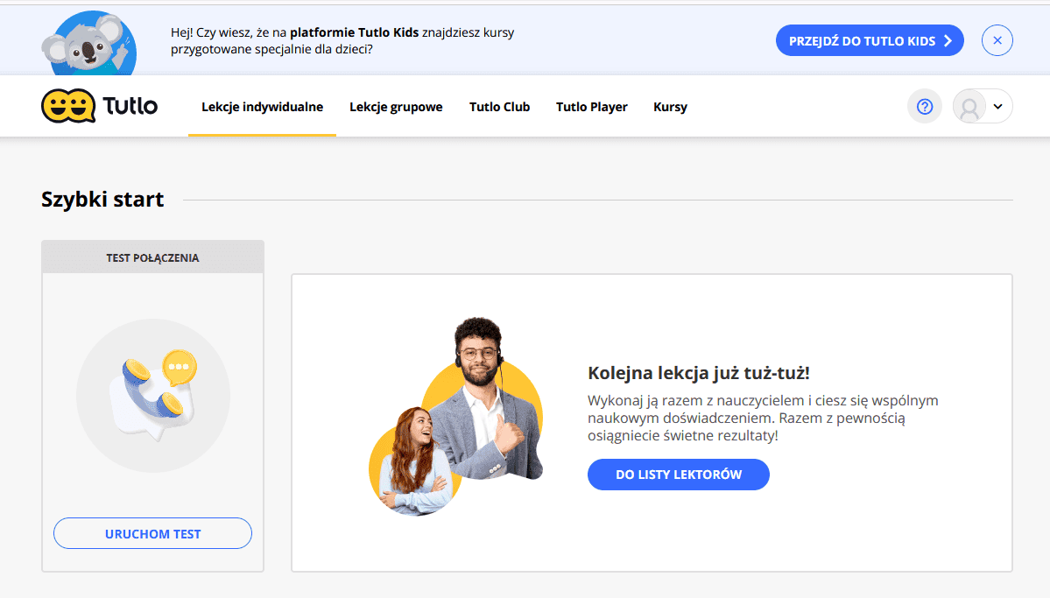Open the Tutlo Club section
This screenshot has width=1050, height=598.
coord(499,107)
